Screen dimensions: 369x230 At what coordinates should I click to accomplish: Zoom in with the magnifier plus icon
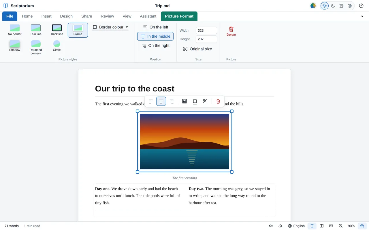click(362, 226)
